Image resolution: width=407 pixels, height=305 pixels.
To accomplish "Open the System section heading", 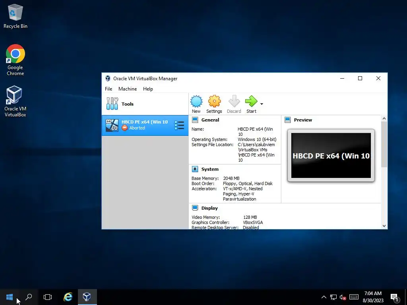I will coord(210,169).
